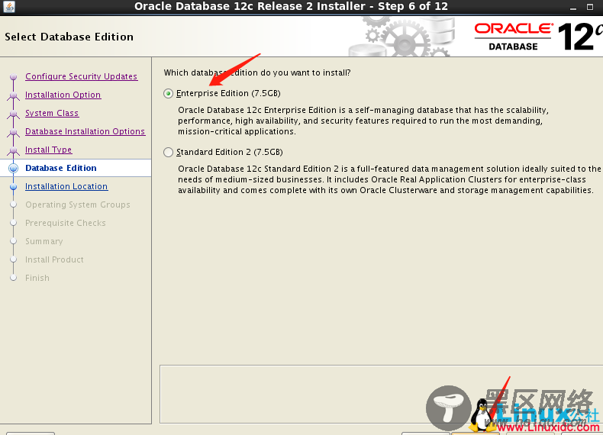Screen dimensions: 603x435
Task: Click the Java icon in title bar
Action: [x=9, y=7]
